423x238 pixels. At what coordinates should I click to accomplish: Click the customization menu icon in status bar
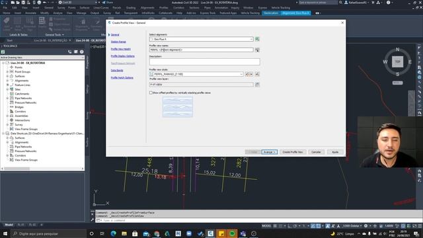tap(420, 226)
